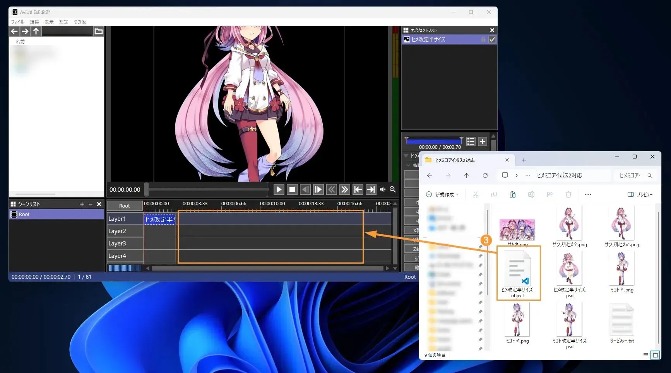Open the 表示 menu
Screen dimensions: 671x373
click(x=49, y=22)
